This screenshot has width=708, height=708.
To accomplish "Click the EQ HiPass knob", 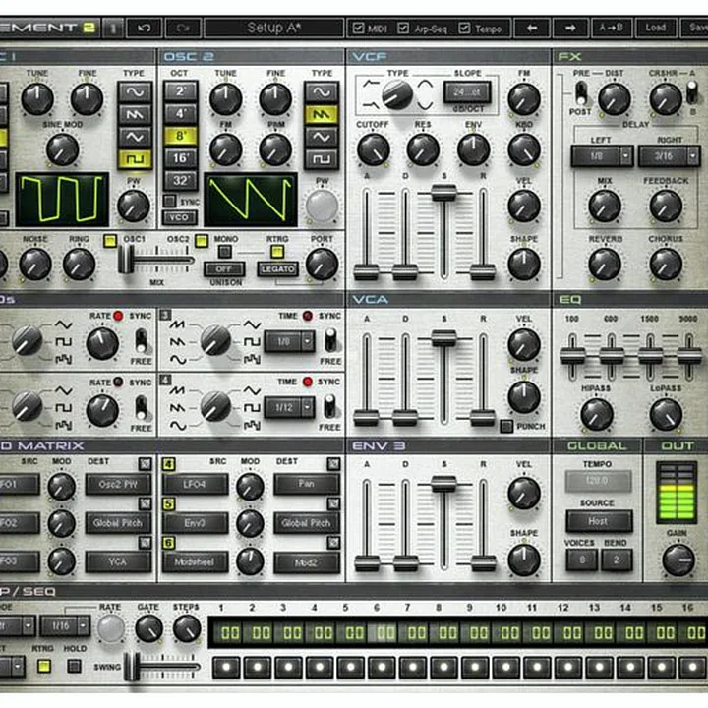I will (x=596, y=414).
